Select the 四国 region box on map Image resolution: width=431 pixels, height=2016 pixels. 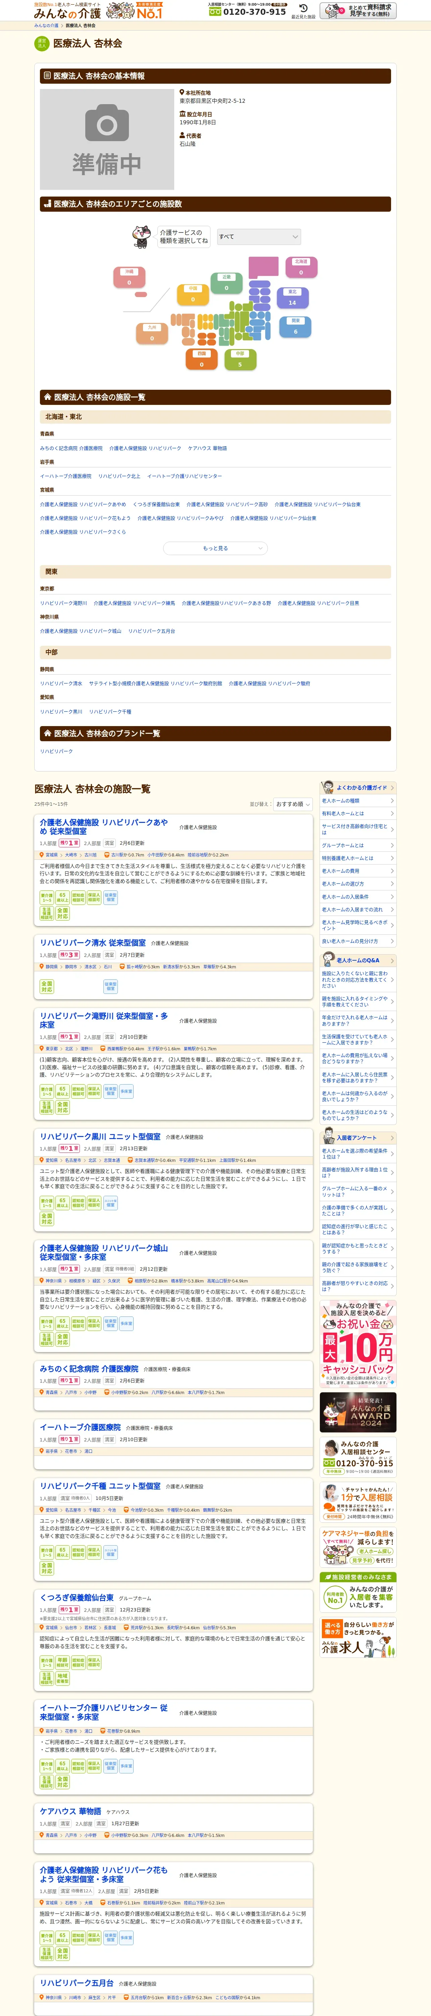click(201, 359)
